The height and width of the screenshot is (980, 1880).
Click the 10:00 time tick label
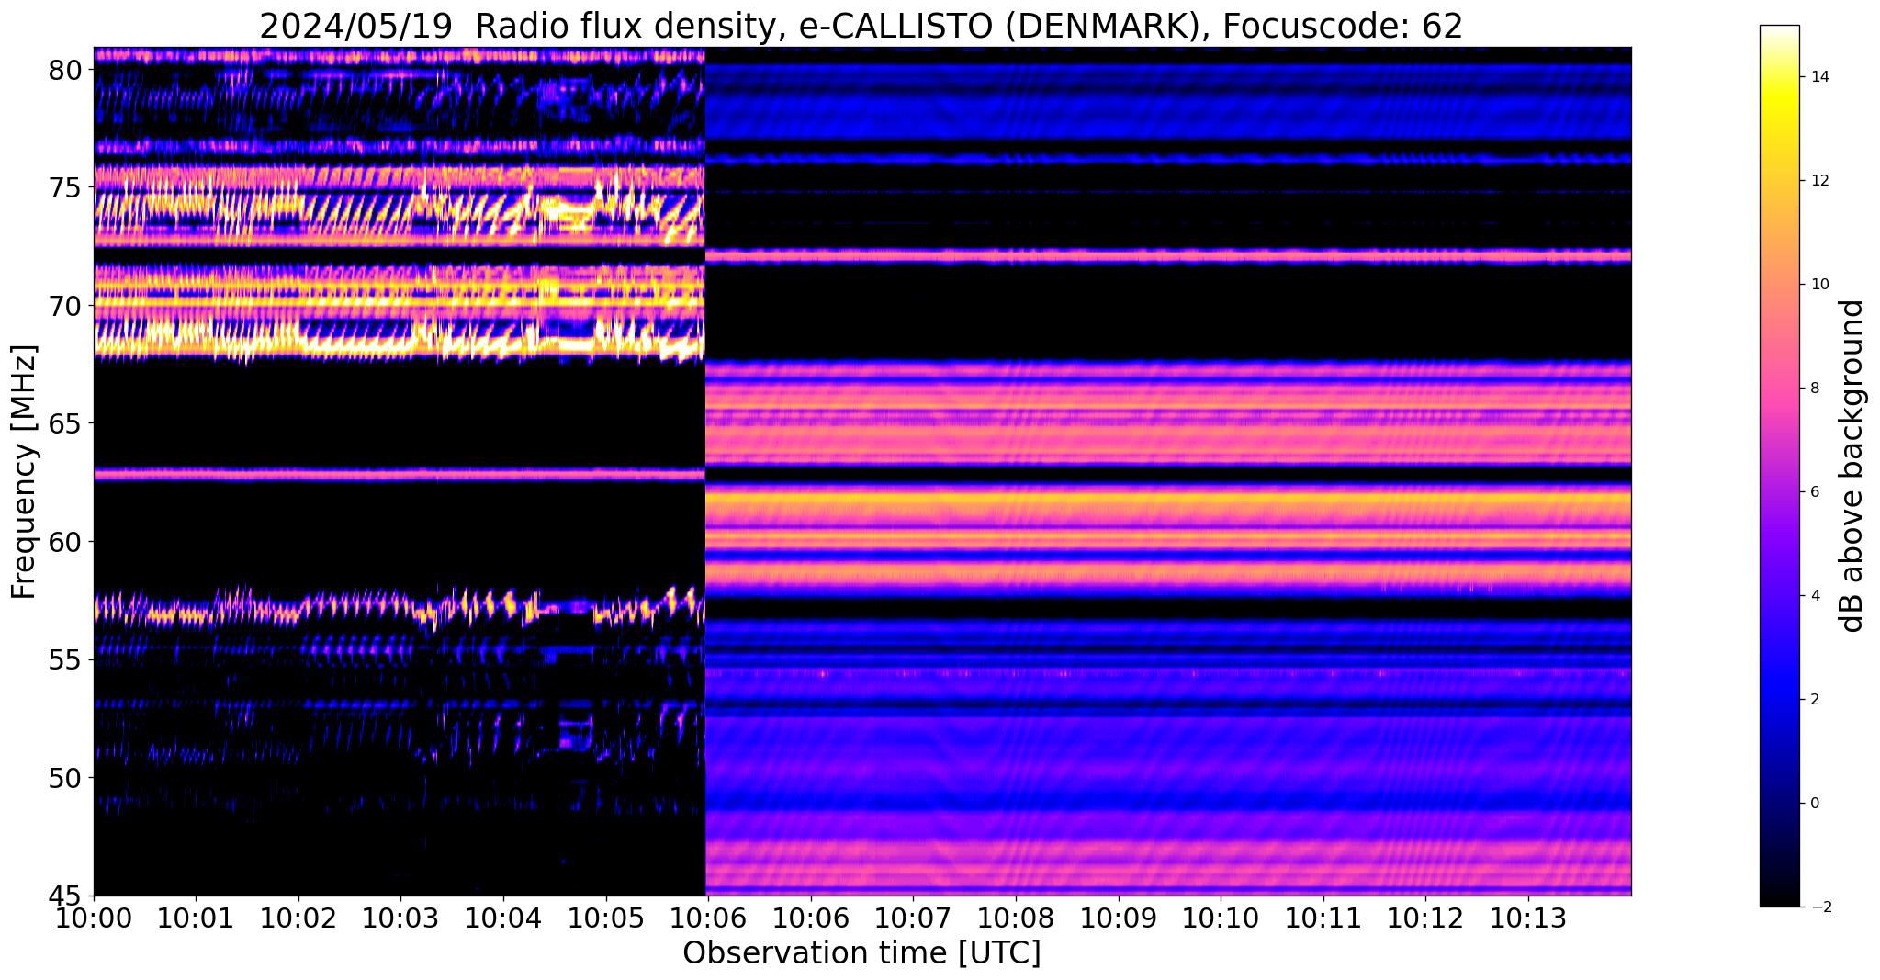94,918
